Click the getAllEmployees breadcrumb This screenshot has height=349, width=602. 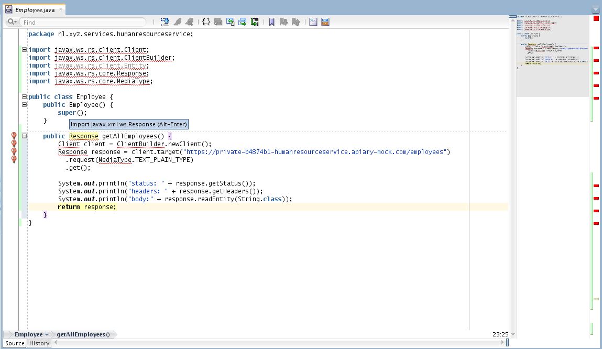click(x=83, y=334)
